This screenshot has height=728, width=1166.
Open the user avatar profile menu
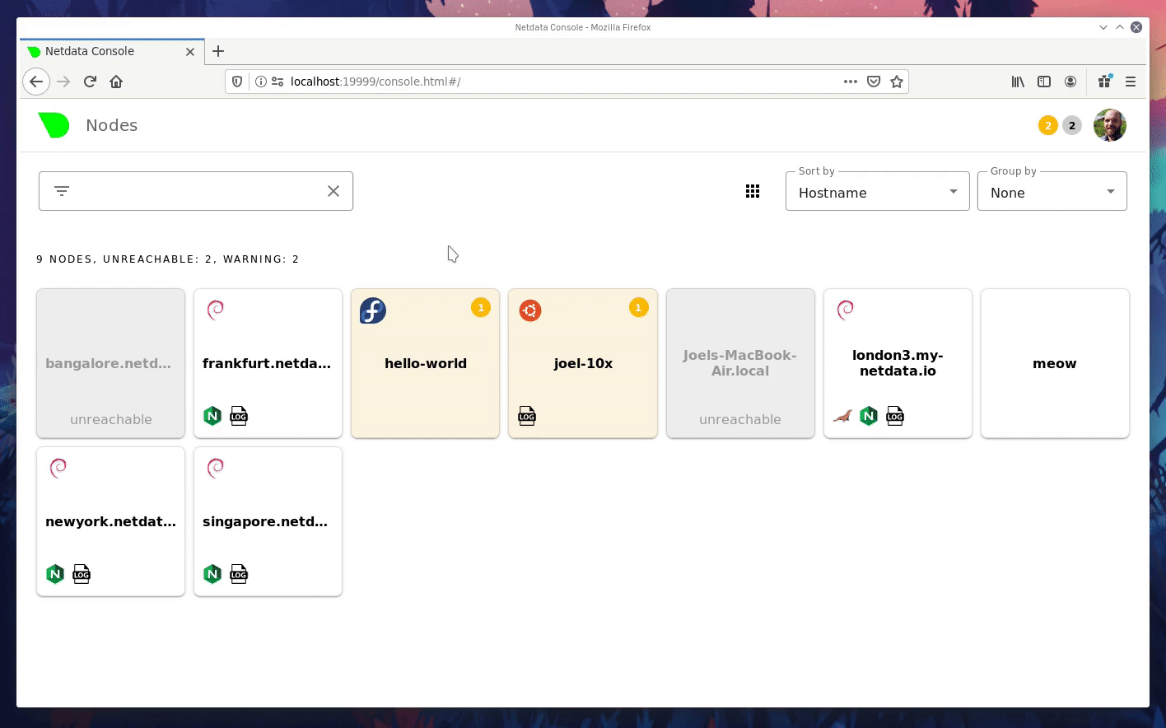tap(1109, 125)
